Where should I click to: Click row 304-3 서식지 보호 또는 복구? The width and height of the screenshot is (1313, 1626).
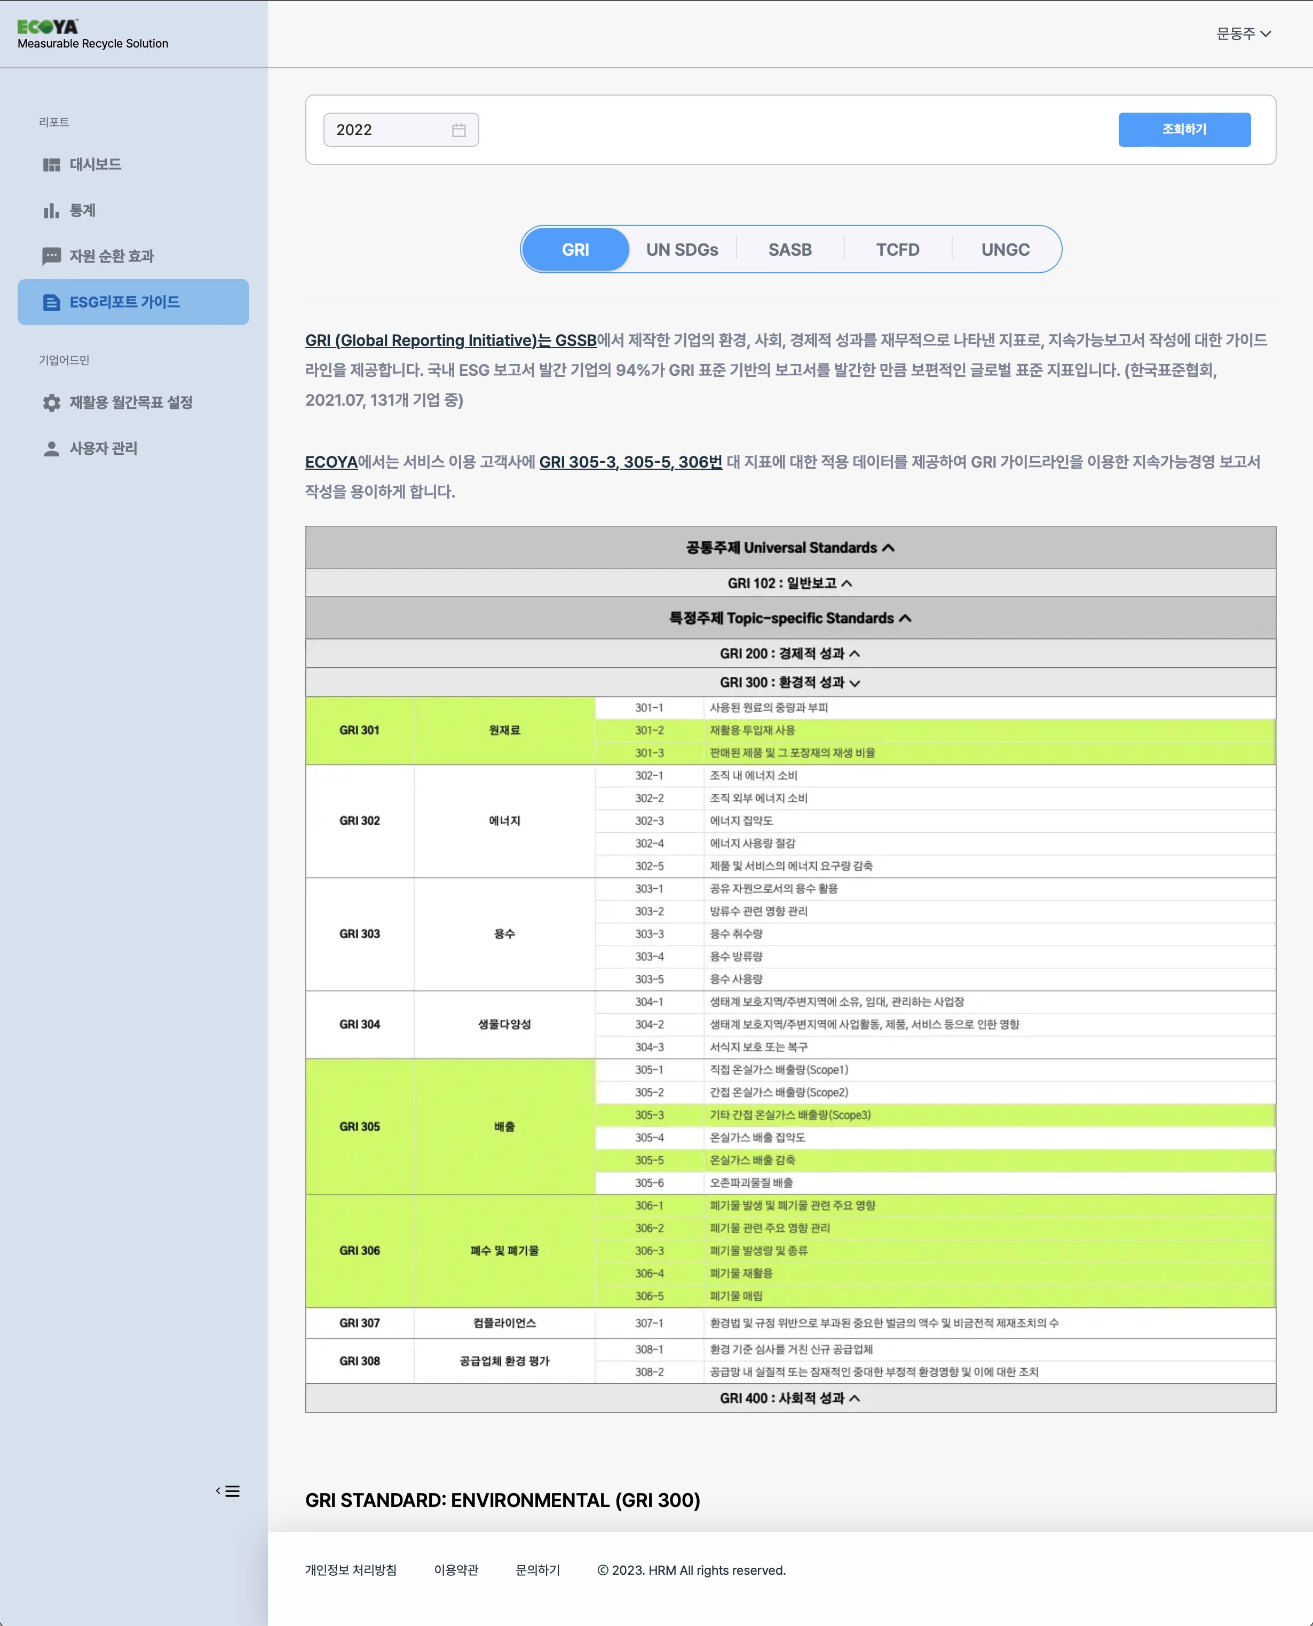tap(936, 1047)
